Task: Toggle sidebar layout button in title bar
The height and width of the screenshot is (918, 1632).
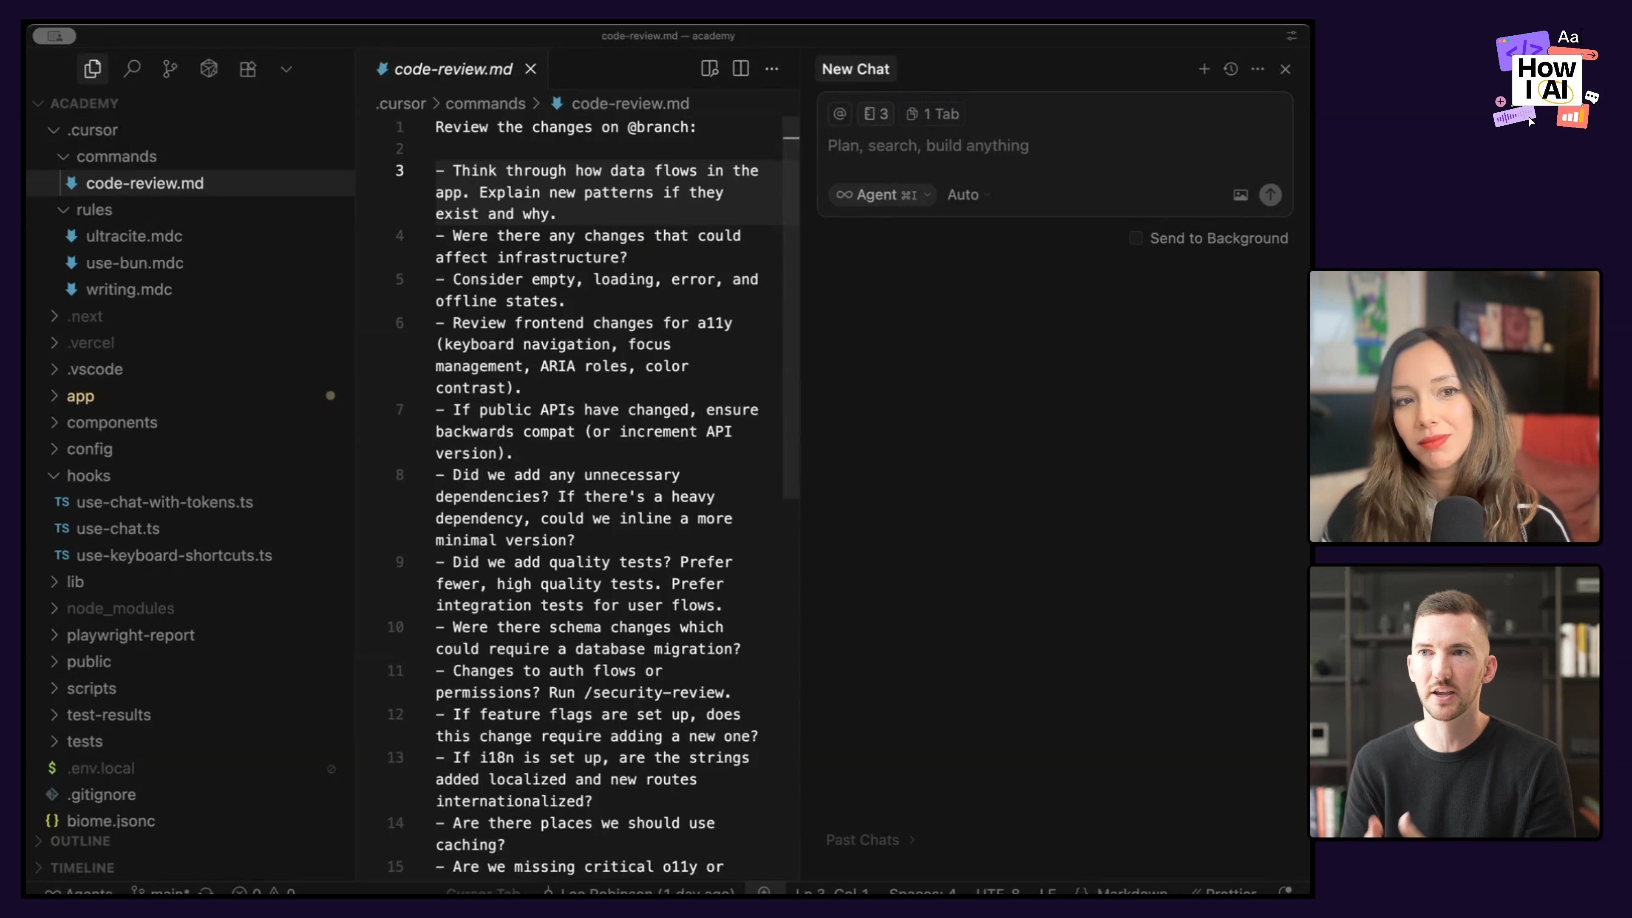Action: tap(54, 36)
